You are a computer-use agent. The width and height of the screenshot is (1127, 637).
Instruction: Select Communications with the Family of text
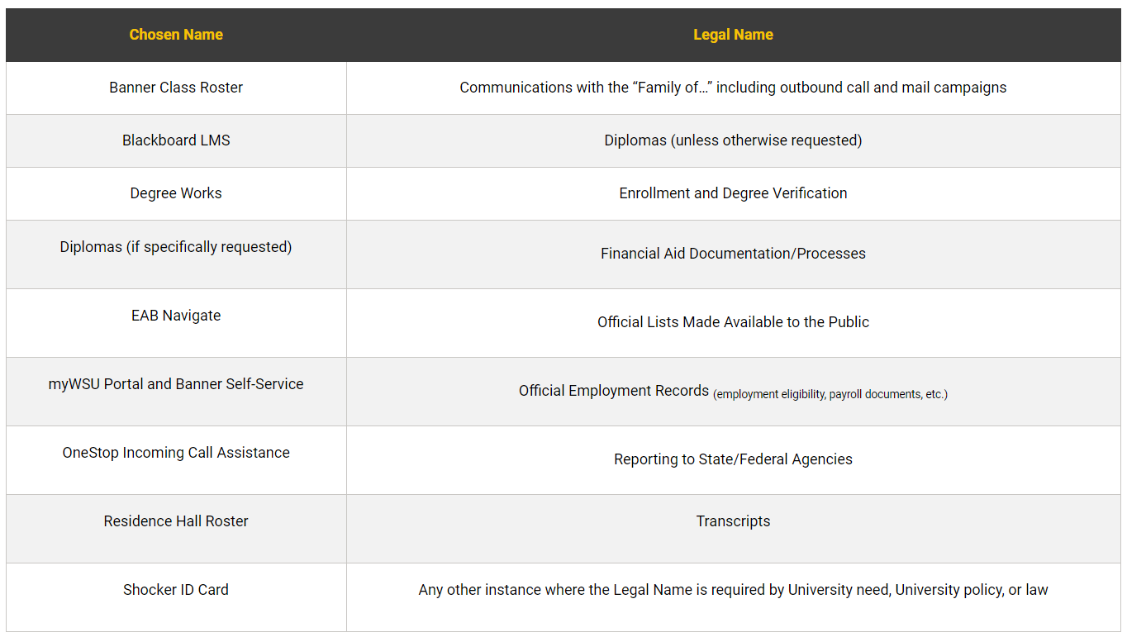click(733, 88)
